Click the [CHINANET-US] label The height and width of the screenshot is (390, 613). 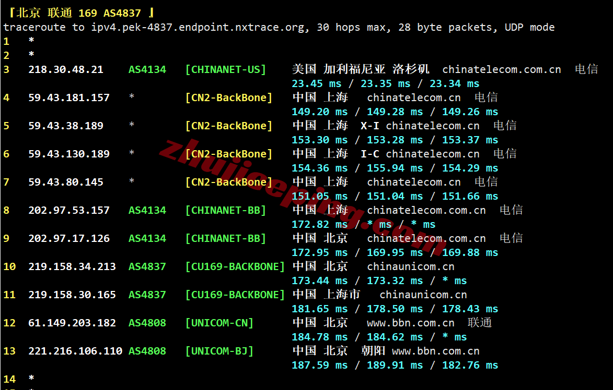click(x=226, y=69)
